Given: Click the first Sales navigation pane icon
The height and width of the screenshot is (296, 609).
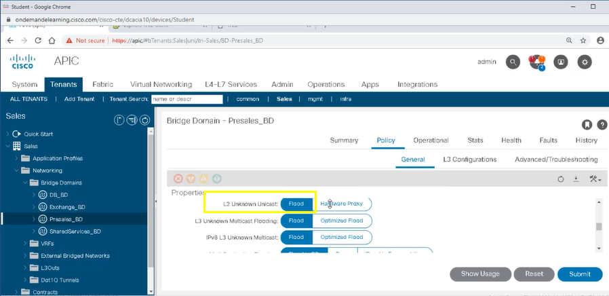Looking at the screenshot, I should 119,120.
